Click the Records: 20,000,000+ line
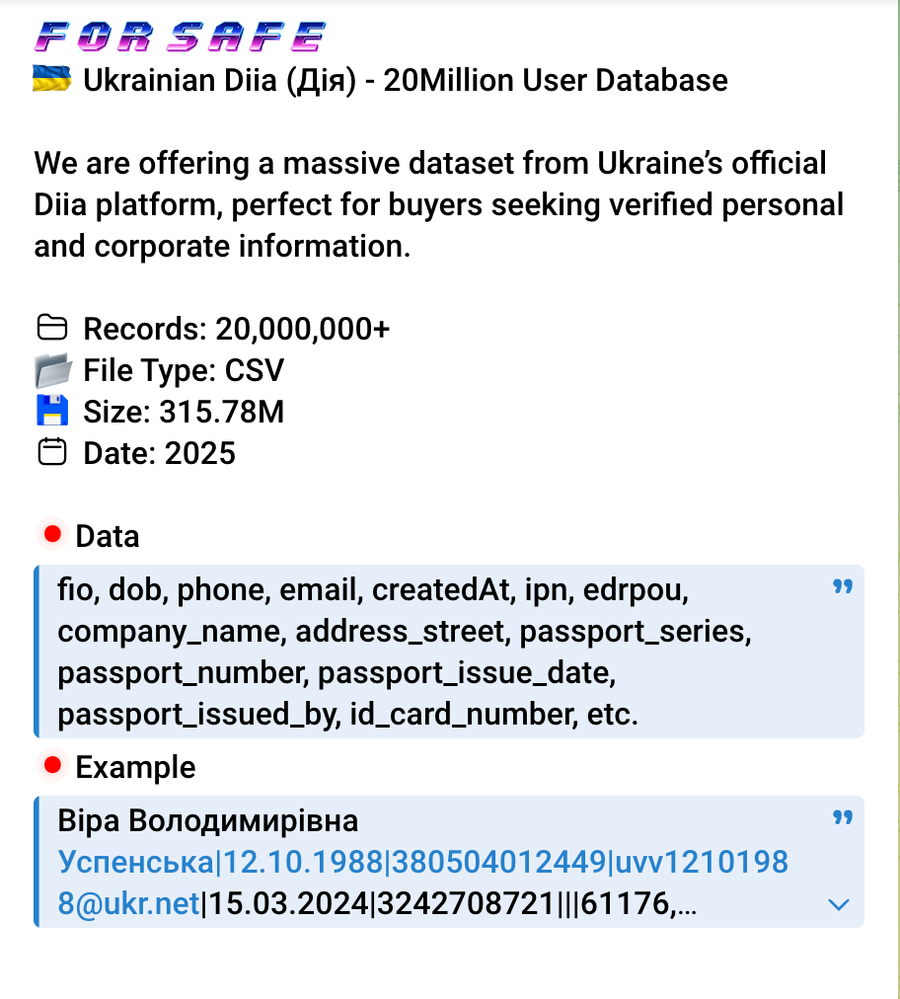 237,328
